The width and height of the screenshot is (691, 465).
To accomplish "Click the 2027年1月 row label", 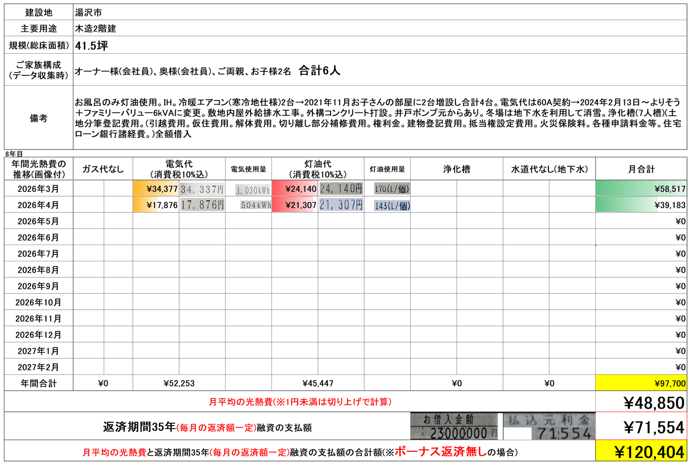I will [38, 351].
